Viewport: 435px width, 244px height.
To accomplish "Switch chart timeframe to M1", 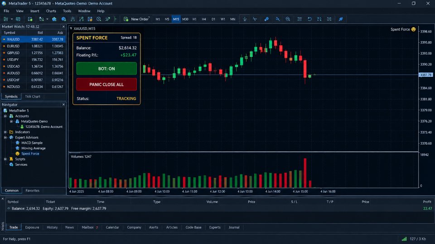I will pos(158,19).
